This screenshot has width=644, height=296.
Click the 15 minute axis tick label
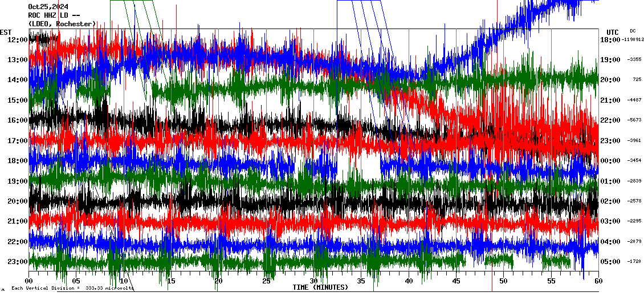coord(172,281)
